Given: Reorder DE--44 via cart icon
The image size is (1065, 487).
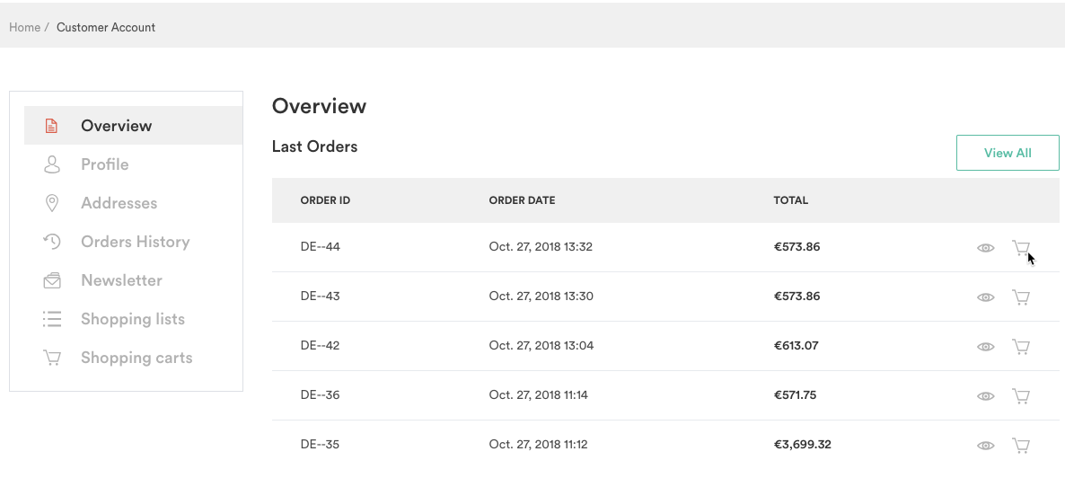Looking at the screenshot, I should pyautogui.click(x=1021, y=248).
